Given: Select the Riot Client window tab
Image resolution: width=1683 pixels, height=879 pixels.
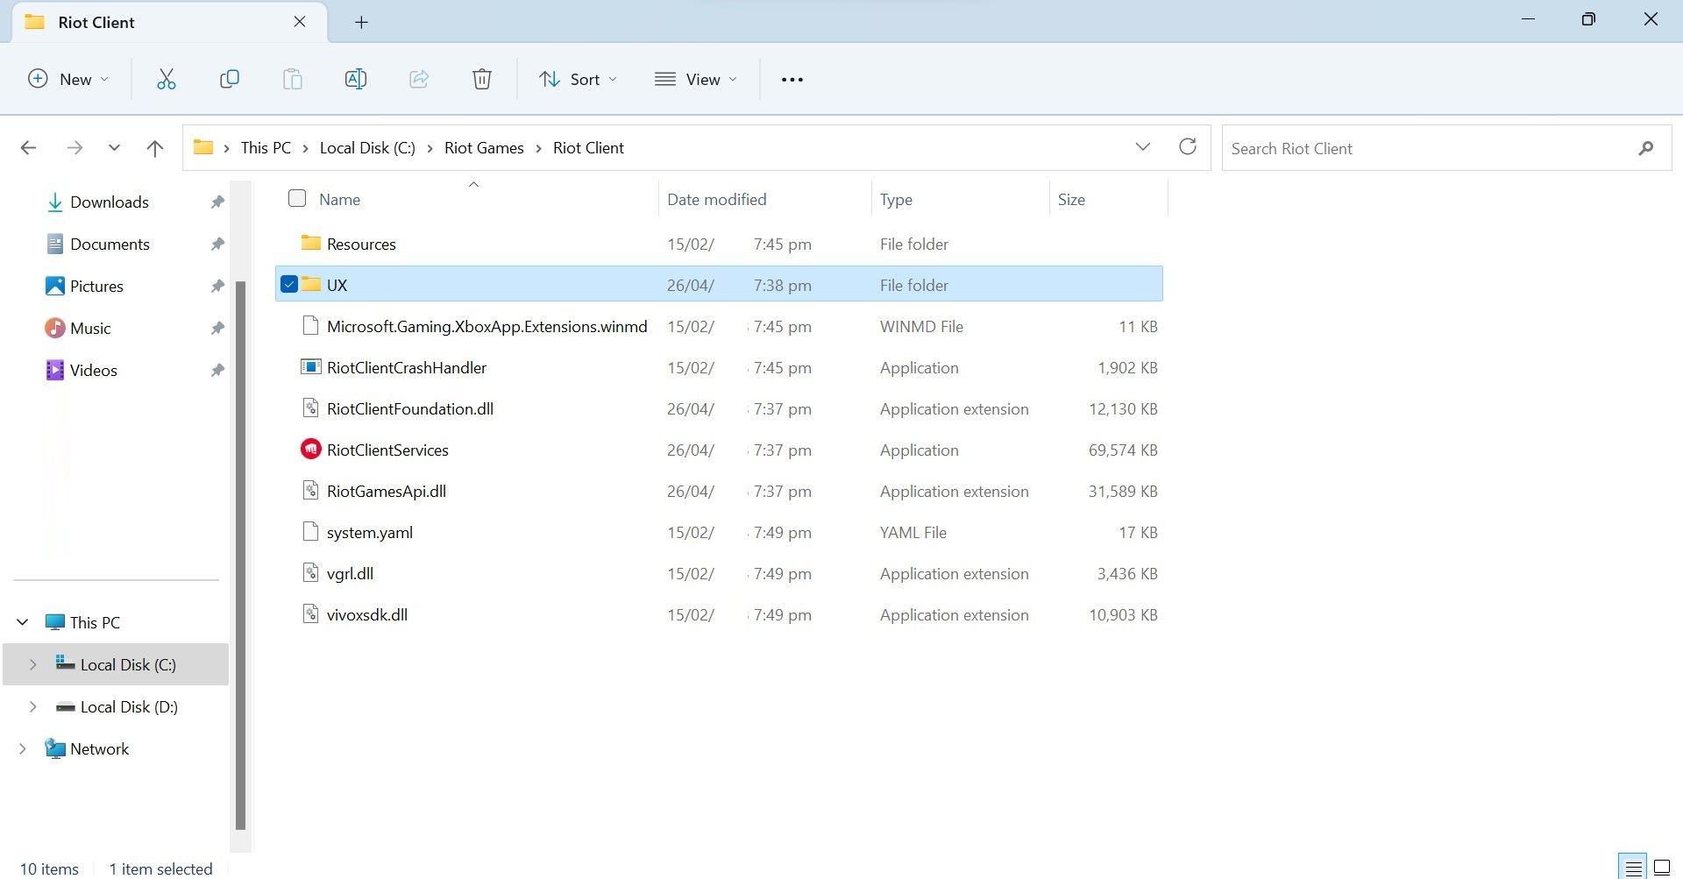Looking at the screenshot, I should 169,22.
